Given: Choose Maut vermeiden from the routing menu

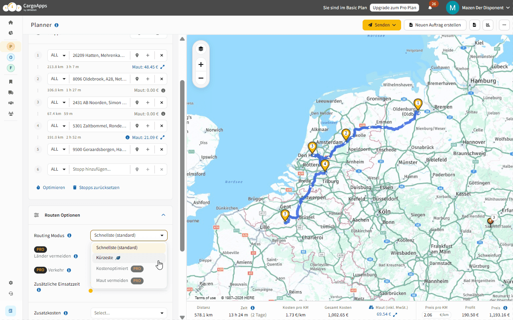Looking at the screenshot, I should (x=112, y=280).
